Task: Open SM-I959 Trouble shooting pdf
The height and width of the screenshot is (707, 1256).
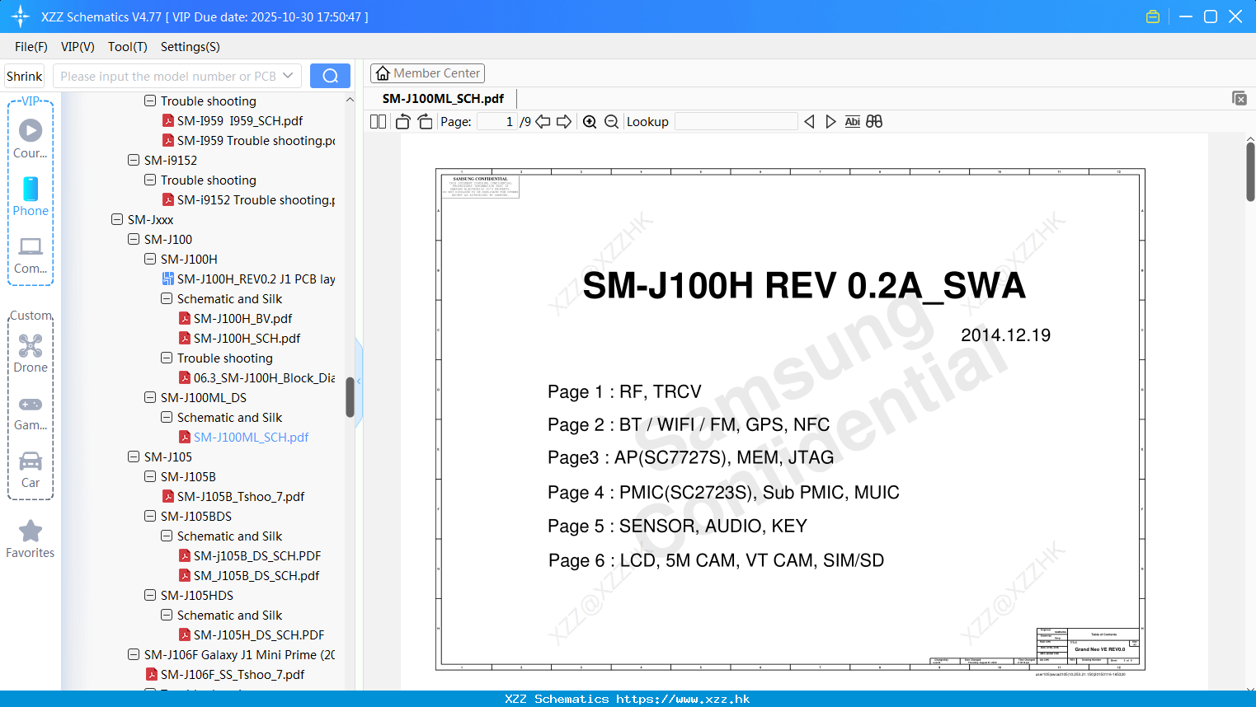Action: coord(248,140)
